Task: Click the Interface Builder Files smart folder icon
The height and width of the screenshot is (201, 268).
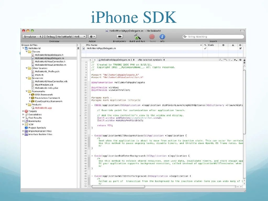Action: point(26,134)
